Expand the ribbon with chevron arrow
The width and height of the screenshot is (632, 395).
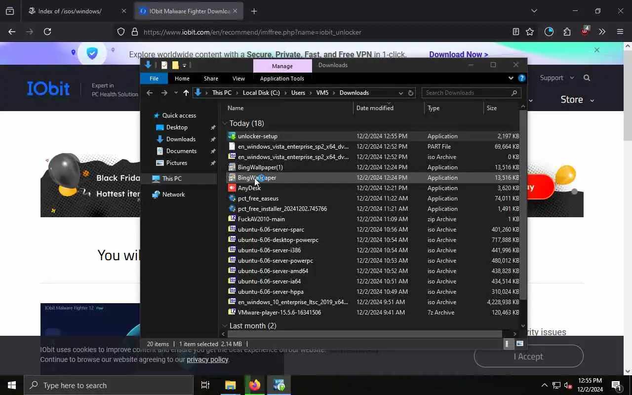[x=511, y=78]
